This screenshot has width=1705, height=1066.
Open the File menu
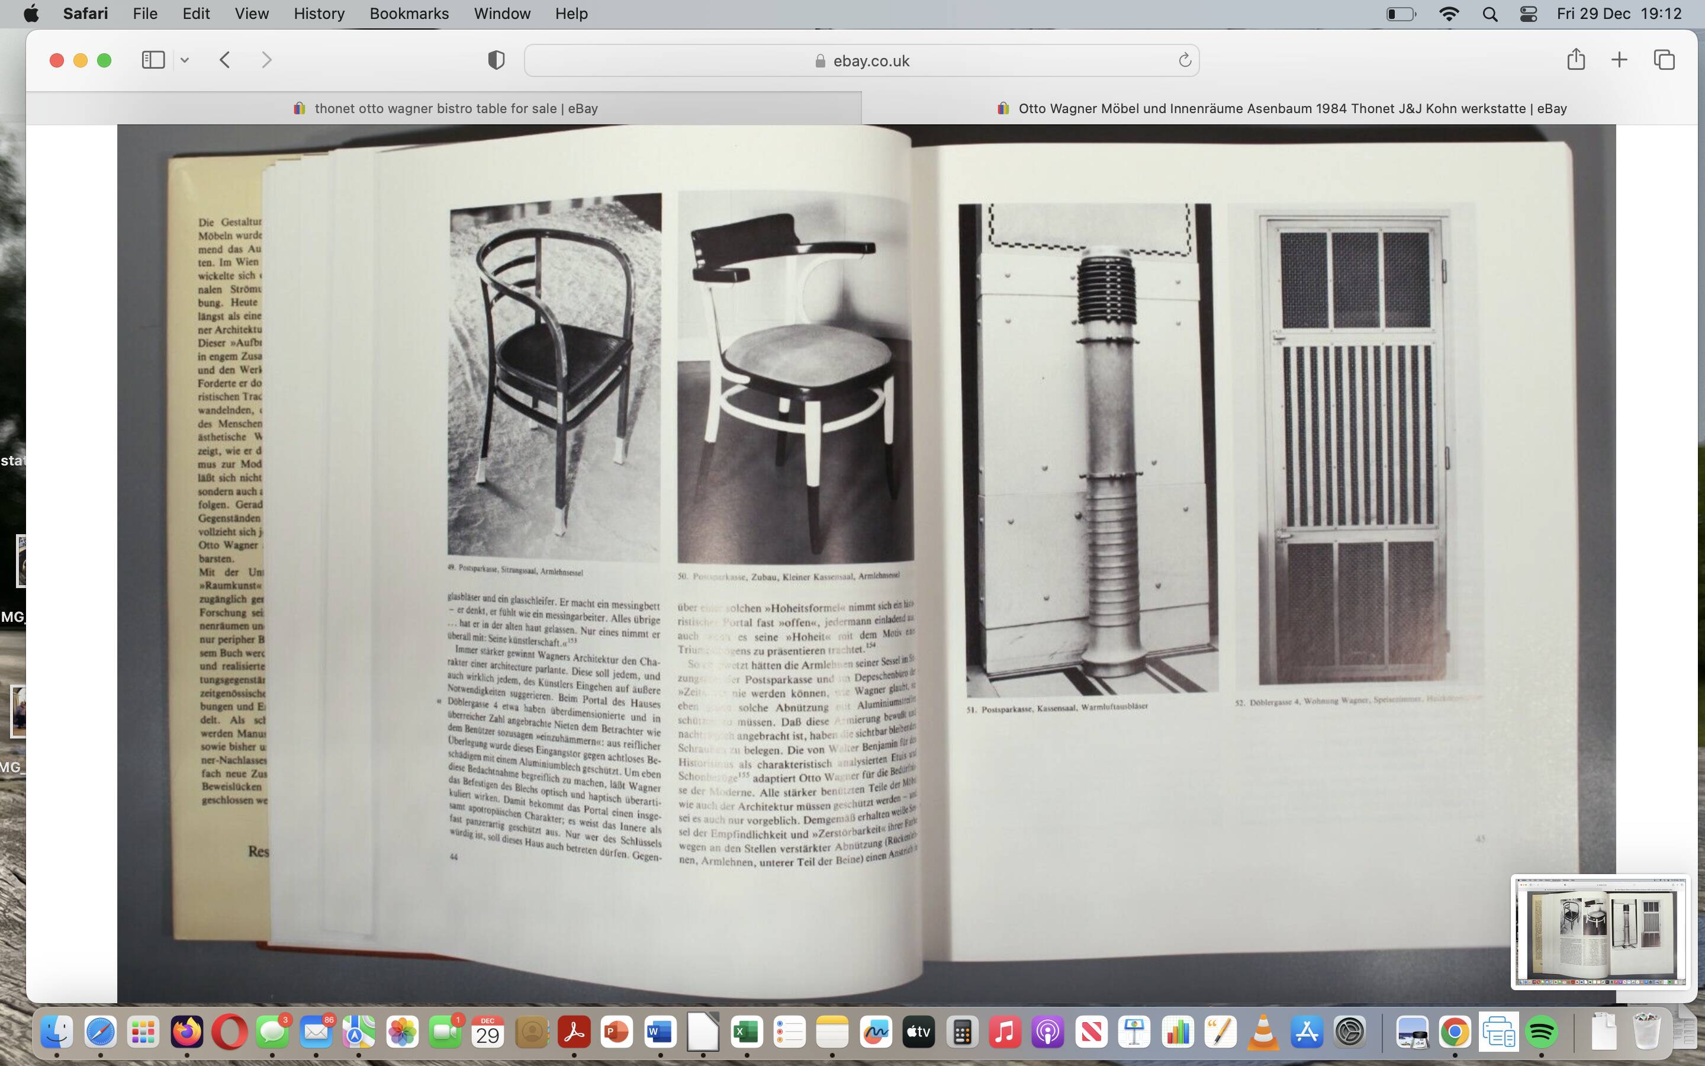(x=145, y=14)
